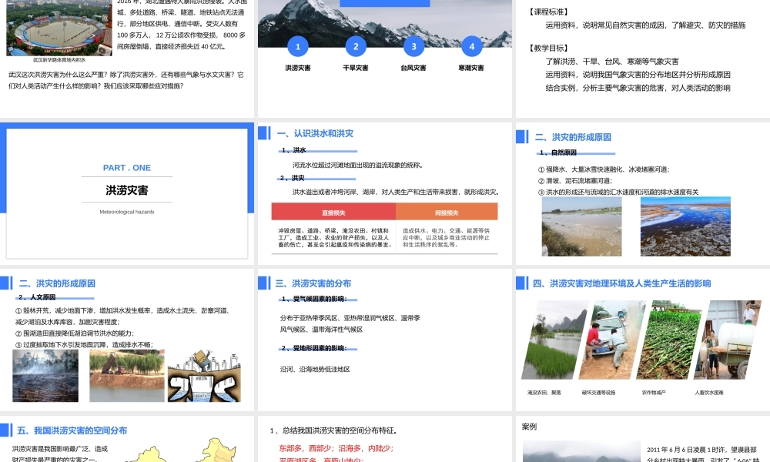Viewport: 770px width, 462px height.
Task: Click the 泥石流 debris photo on 自然原因 slide
Action: tap(581, 227)
